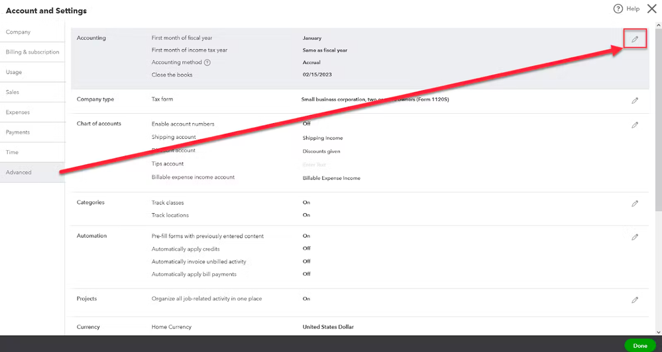
Task: Select the Advanced tab
Action: (19, 173)
